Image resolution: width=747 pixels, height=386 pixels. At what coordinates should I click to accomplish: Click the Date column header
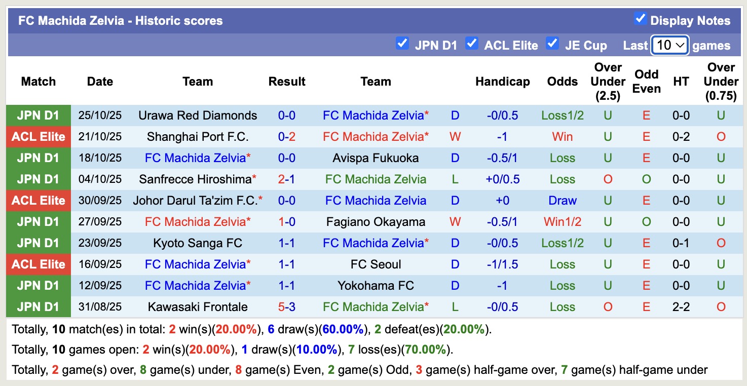coord(100,81)
